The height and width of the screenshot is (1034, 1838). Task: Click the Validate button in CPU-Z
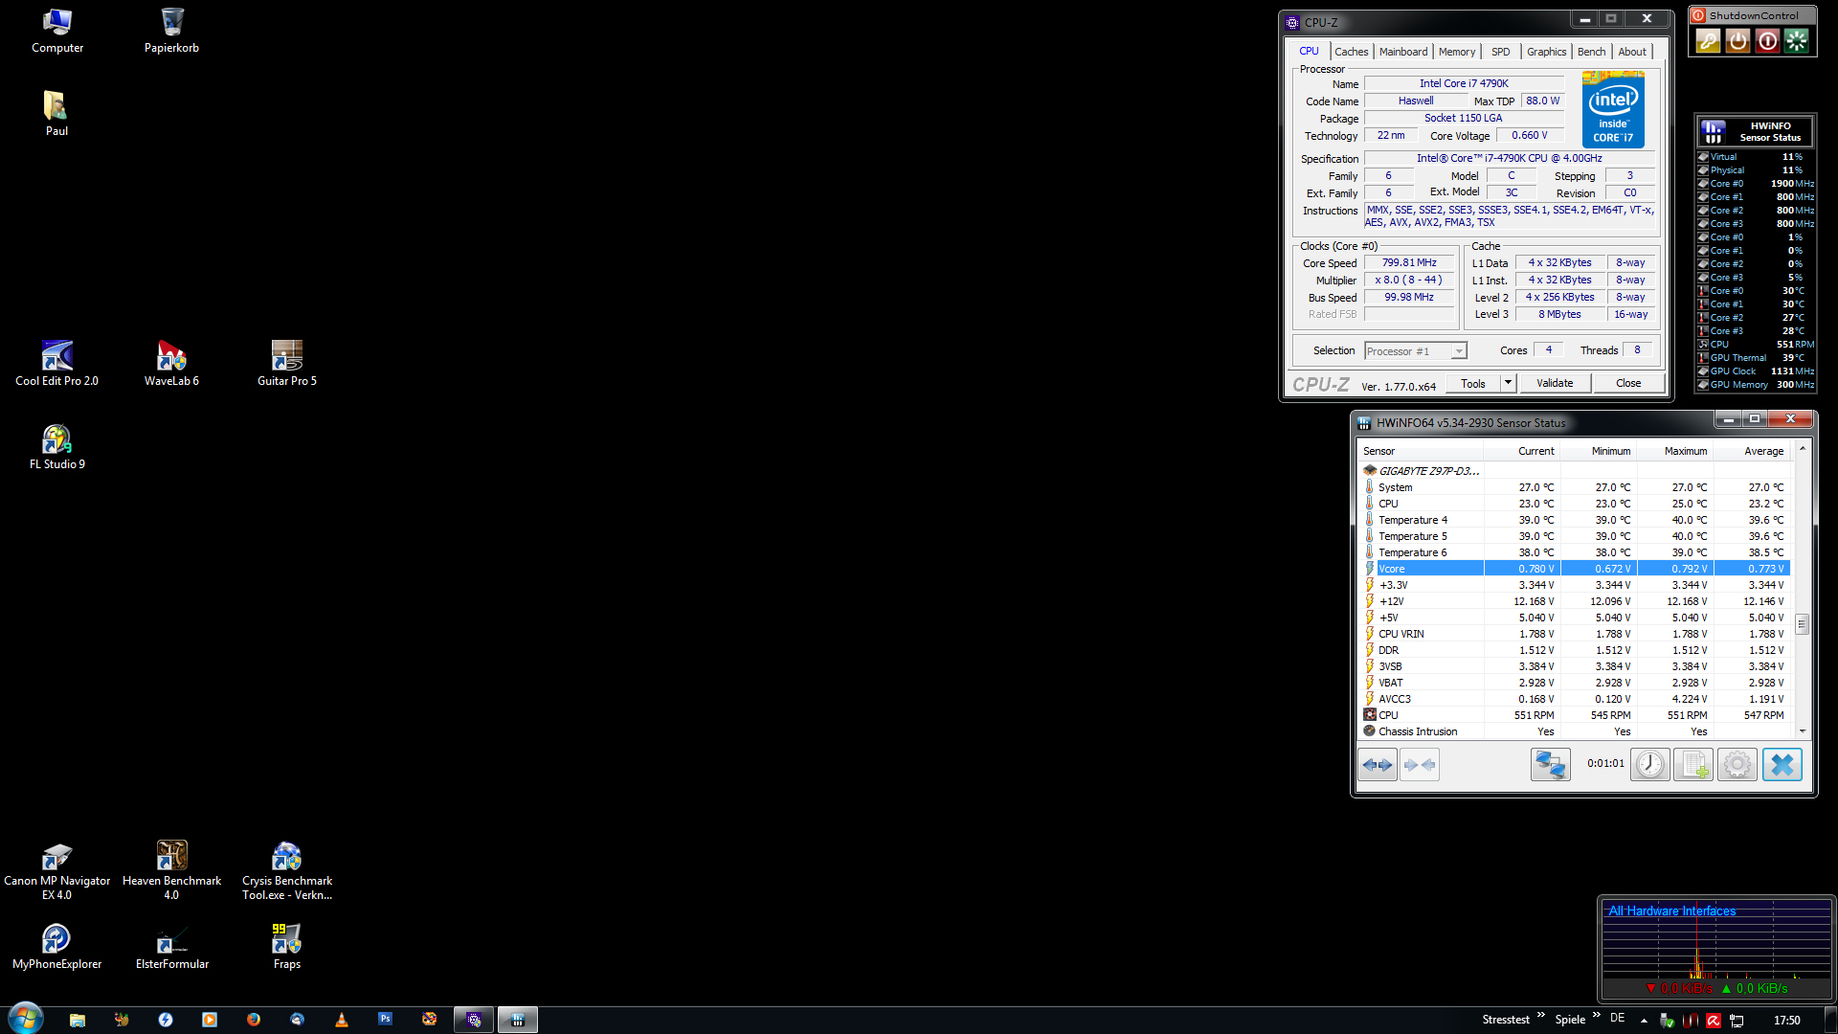point(1555,383)
